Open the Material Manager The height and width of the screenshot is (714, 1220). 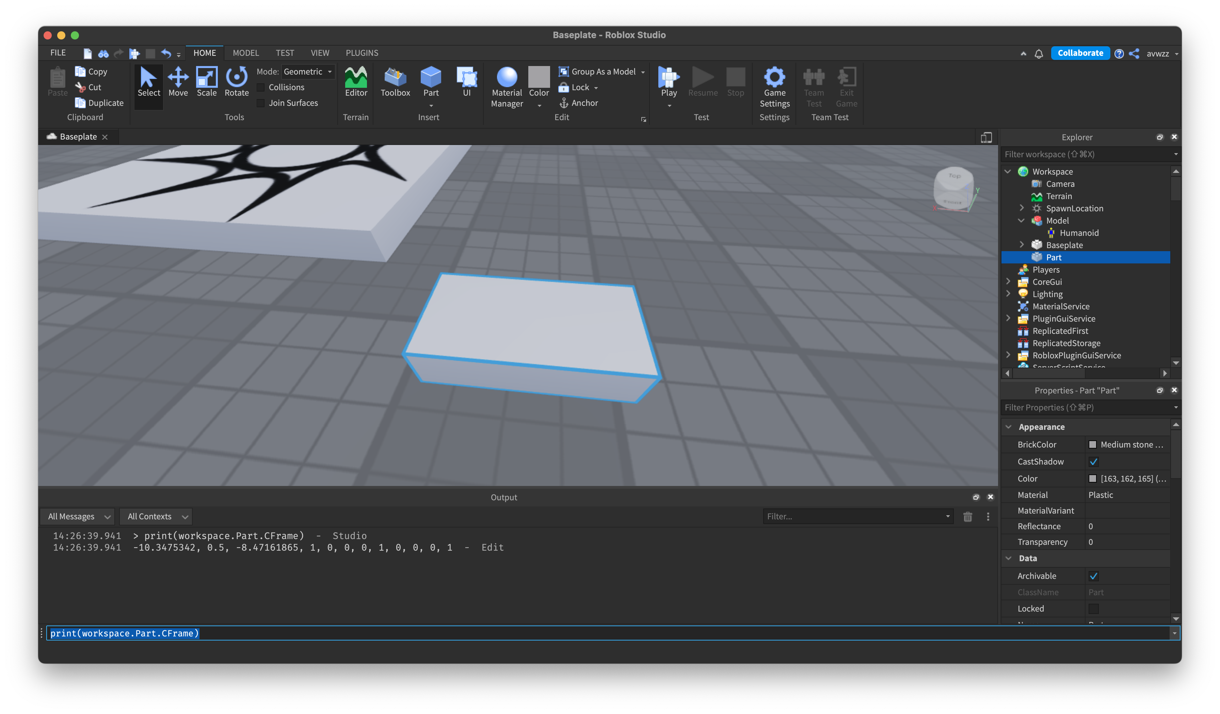[x=507, y=87]
